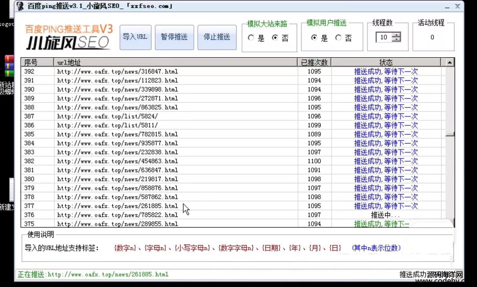This screenshot has width=477, height=287.
Task: Select 否 under 模拟用户推送
Action: [338, 38]
